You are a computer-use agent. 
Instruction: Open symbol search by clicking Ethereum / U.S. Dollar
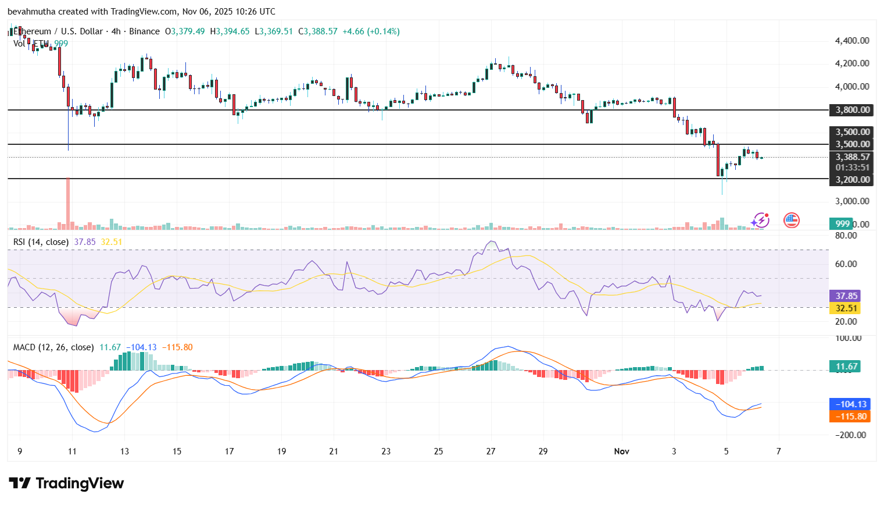tap(58, 31)
